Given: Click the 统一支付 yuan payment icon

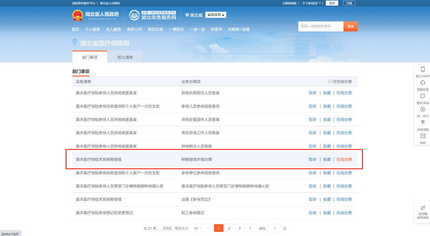Looking at the screenshot, I should 423,110.
